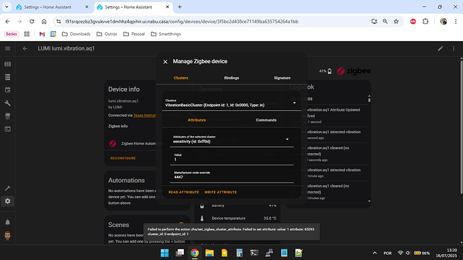Click the pencil edit icon for the device
The image size is (463, 260).
click(x=440, y=48)
